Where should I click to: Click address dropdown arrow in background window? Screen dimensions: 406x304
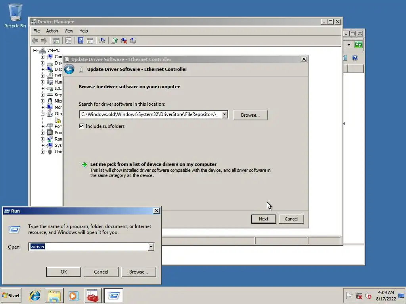tap(349, 45)
